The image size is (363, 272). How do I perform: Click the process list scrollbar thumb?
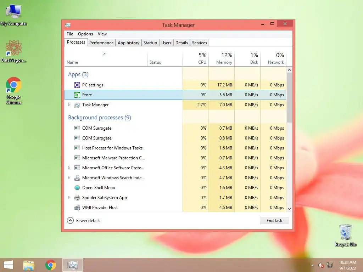click(x=289, y=97)
